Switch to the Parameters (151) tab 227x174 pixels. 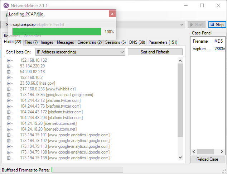pos(163,42)
